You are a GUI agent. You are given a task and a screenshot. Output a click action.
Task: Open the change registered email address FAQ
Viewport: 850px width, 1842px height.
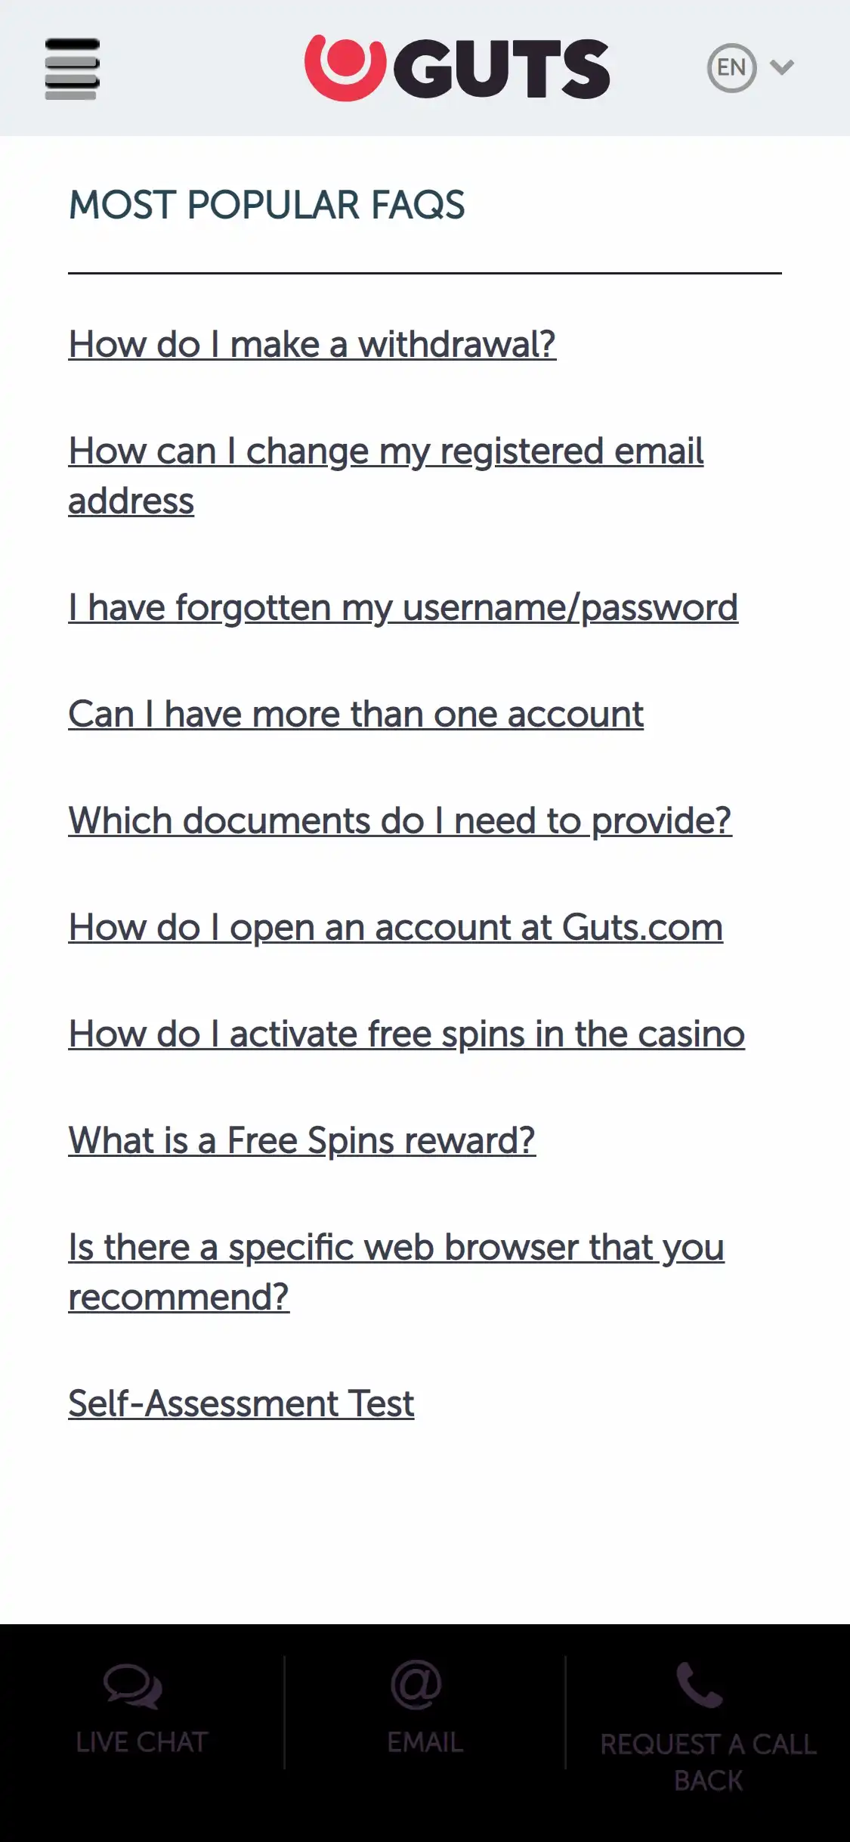point(385,452)
